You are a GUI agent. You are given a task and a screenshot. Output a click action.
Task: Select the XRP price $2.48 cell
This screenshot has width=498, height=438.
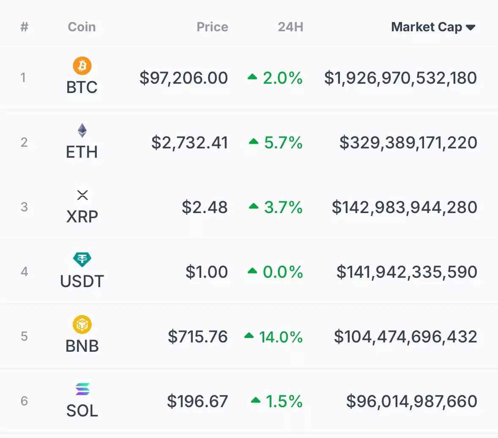point(205,207)
